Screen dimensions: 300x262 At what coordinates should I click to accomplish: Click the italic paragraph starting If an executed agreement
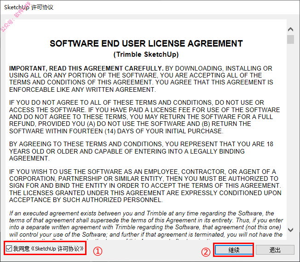[146, 225]
